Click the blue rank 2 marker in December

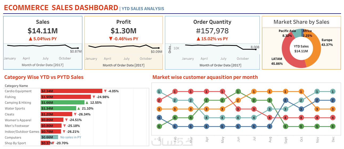tap(333, 100)
